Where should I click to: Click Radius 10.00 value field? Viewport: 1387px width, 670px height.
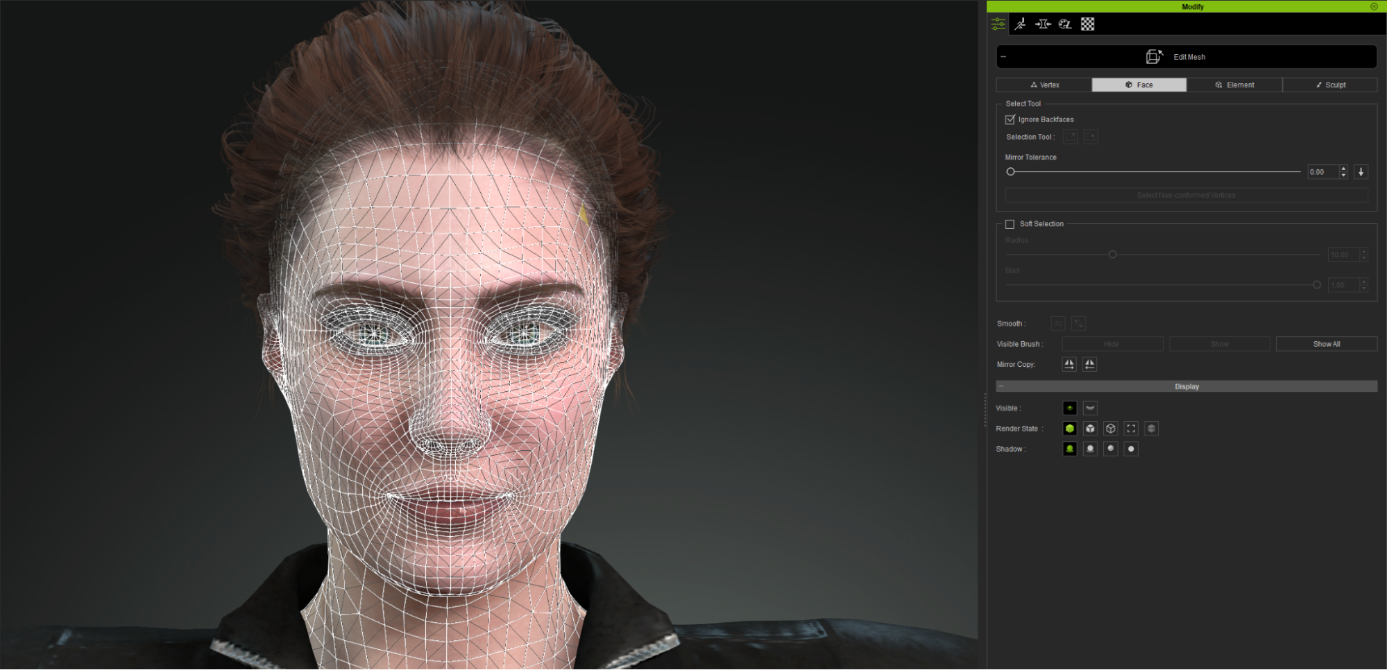(x=1343, y=255)
